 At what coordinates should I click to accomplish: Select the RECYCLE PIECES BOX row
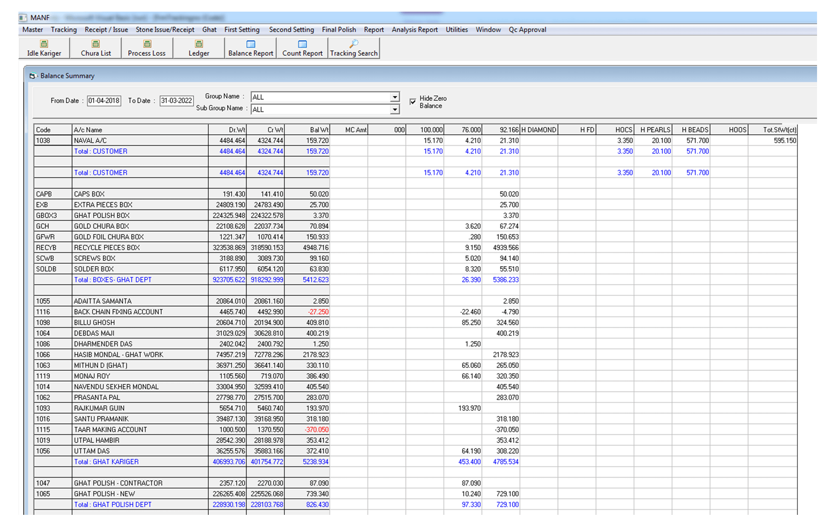[x=416, y=247]
